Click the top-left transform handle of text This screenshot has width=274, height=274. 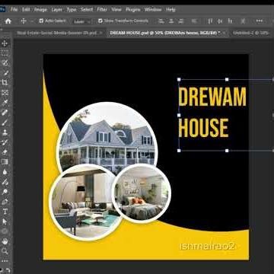click(179, 79)
